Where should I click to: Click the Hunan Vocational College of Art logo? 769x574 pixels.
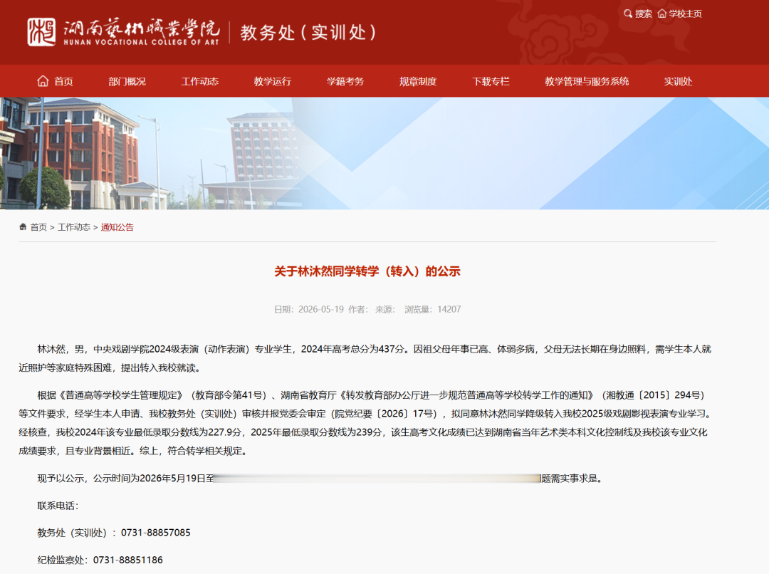[x=123, y=32]
